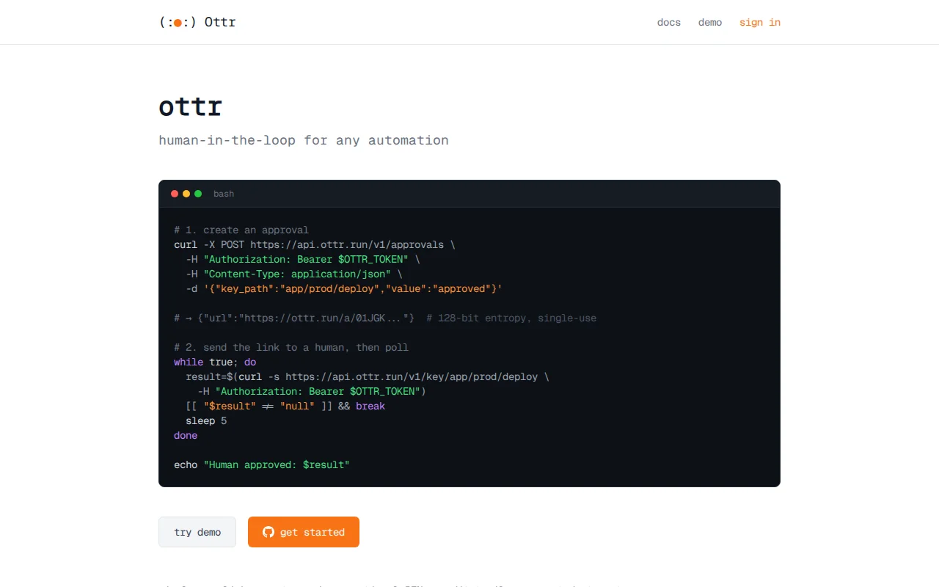Click the get started button
Viewport: 939px width, 587px height.
point(304,532)
